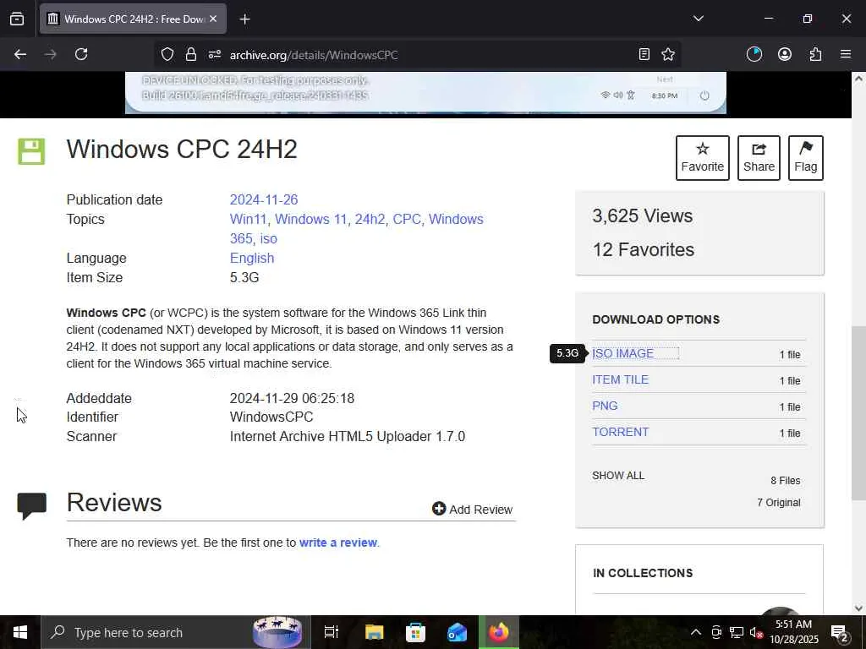The image size is (866, 649).
Task: Open File Explorer from taskbar
Action: point(374,632)
